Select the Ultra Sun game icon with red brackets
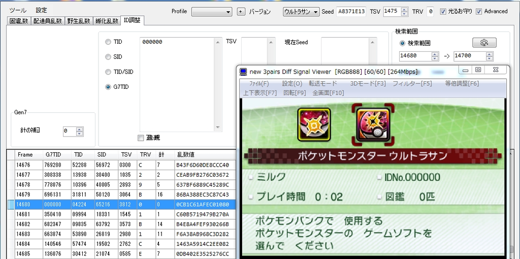 pos(373,124)
